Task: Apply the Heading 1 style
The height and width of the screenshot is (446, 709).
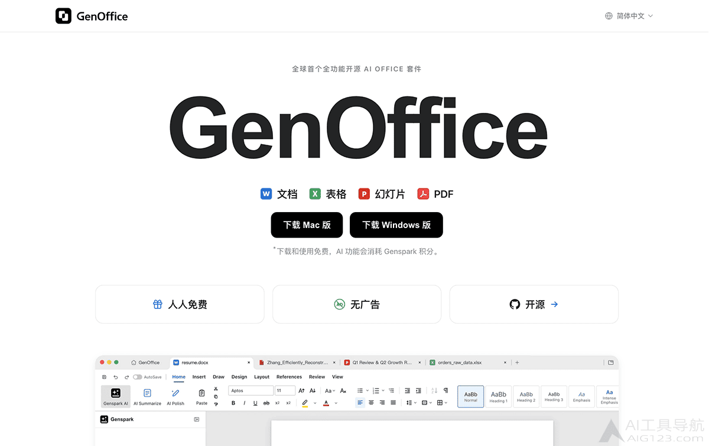Action: tap(499, 397)
